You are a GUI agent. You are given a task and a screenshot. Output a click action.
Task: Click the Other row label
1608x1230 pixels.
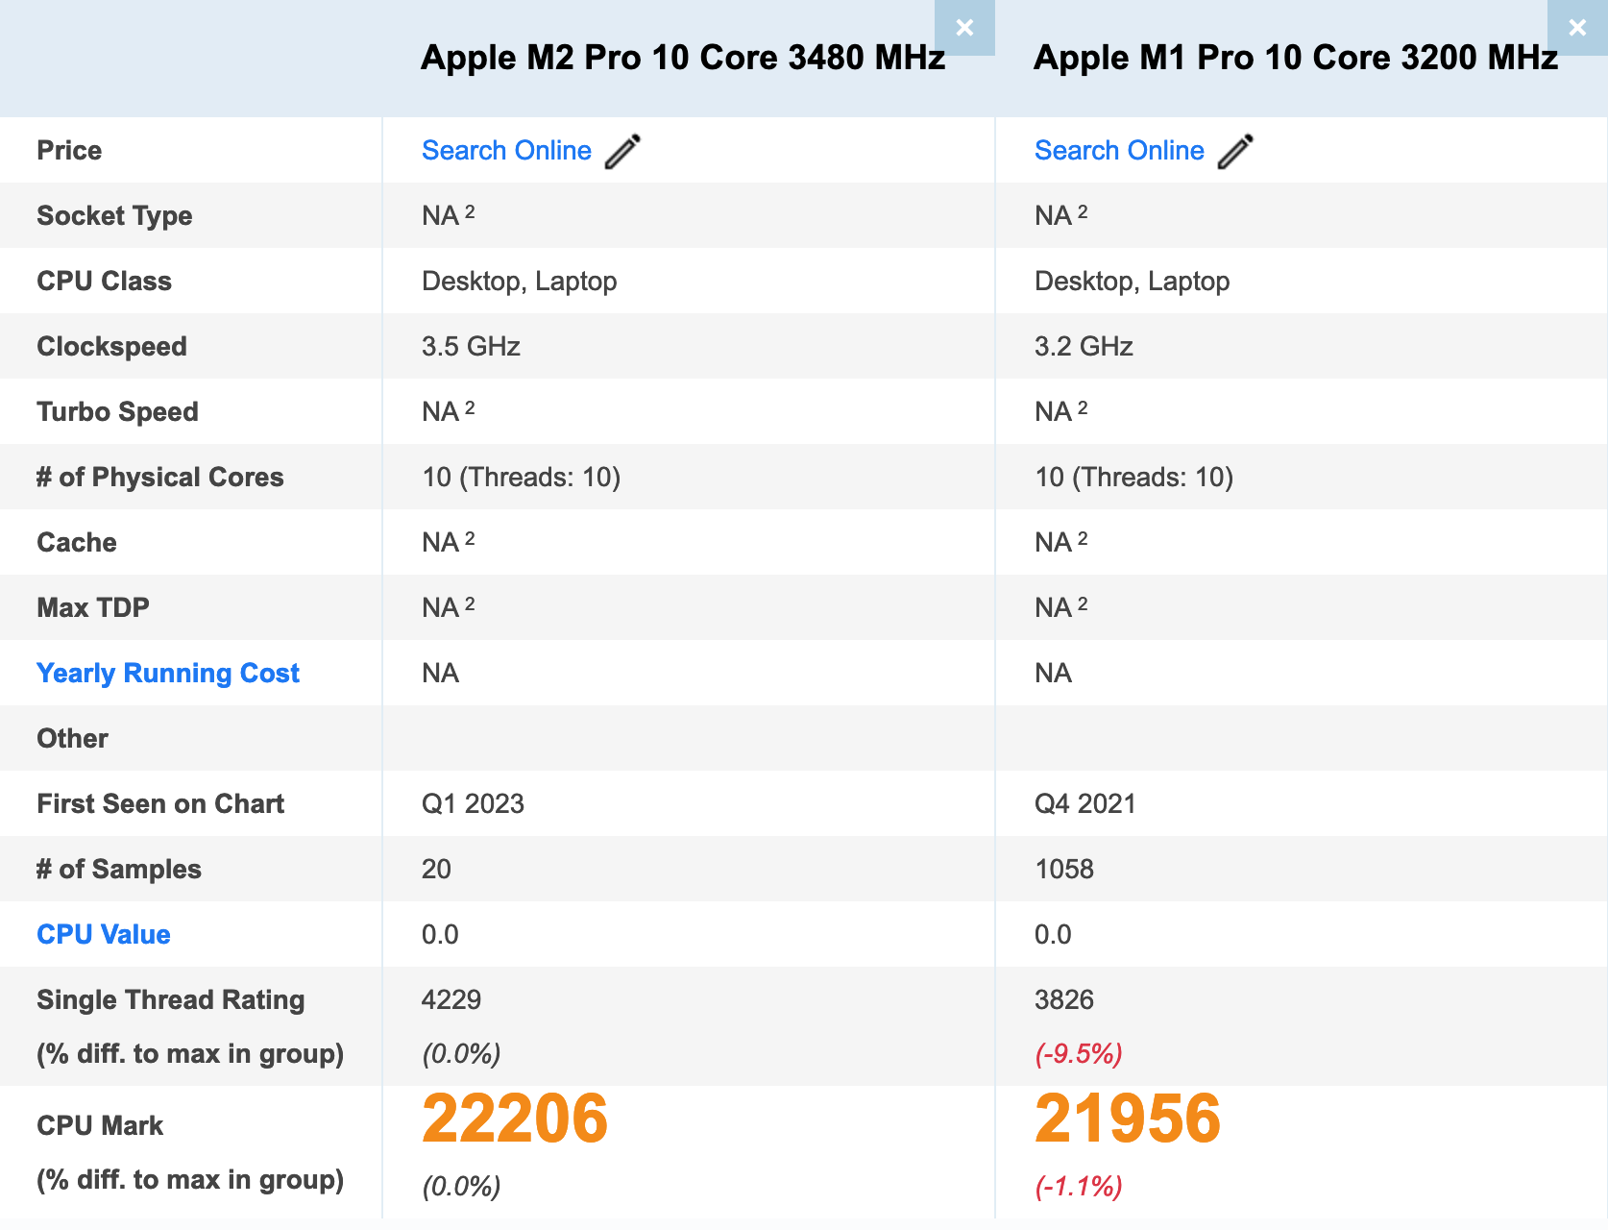click(72, 739)
